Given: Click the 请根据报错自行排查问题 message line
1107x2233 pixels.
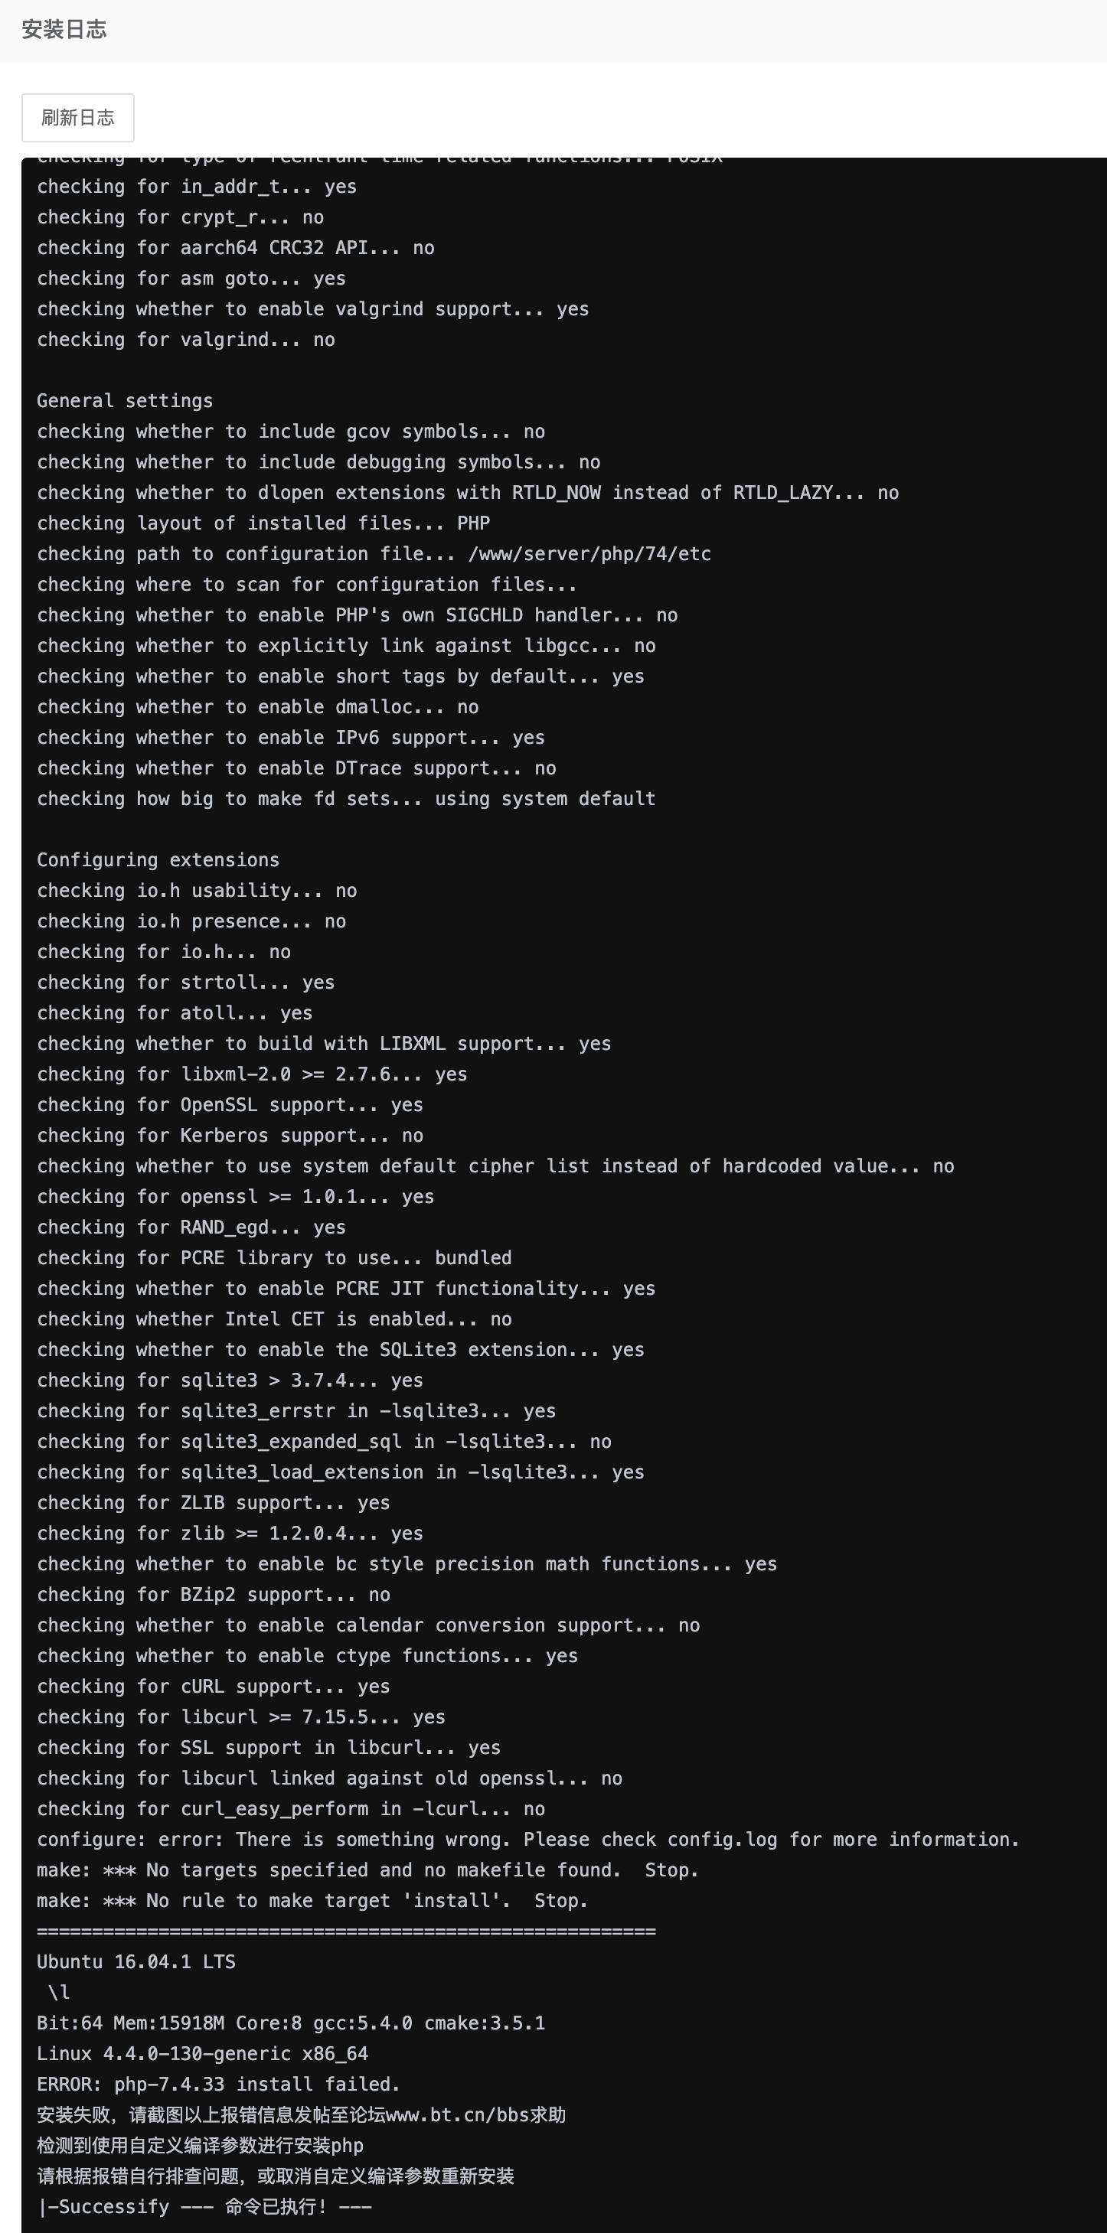Looking at the screenshot, I should click(275, 2176).
